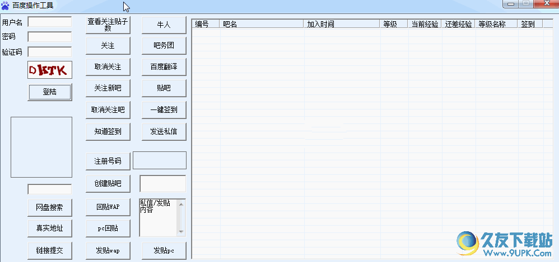Click the 贴吧 button
The width and height of the screenshot is (559, 262).
(164, 88)
